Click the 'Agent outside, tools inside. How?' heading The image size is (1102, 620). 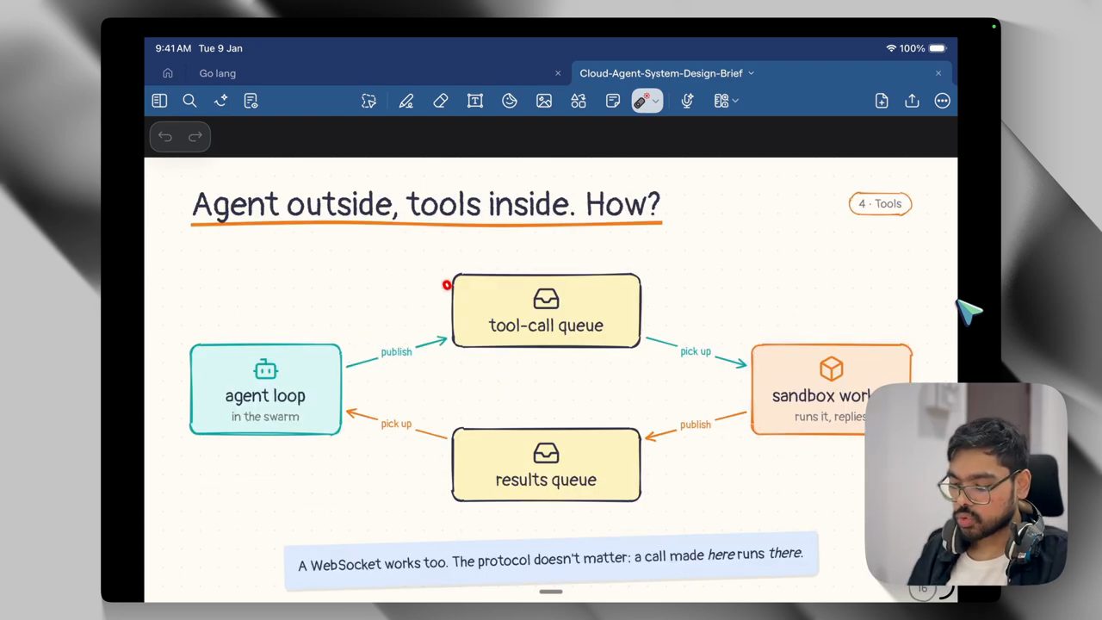pos(426,205)
